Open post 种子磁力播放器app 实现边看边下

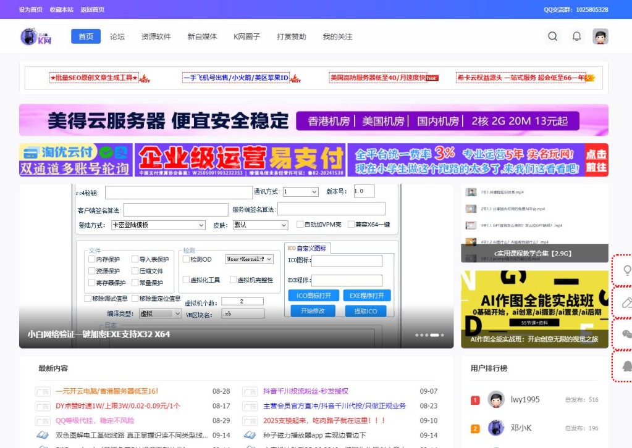pos(314,435)
